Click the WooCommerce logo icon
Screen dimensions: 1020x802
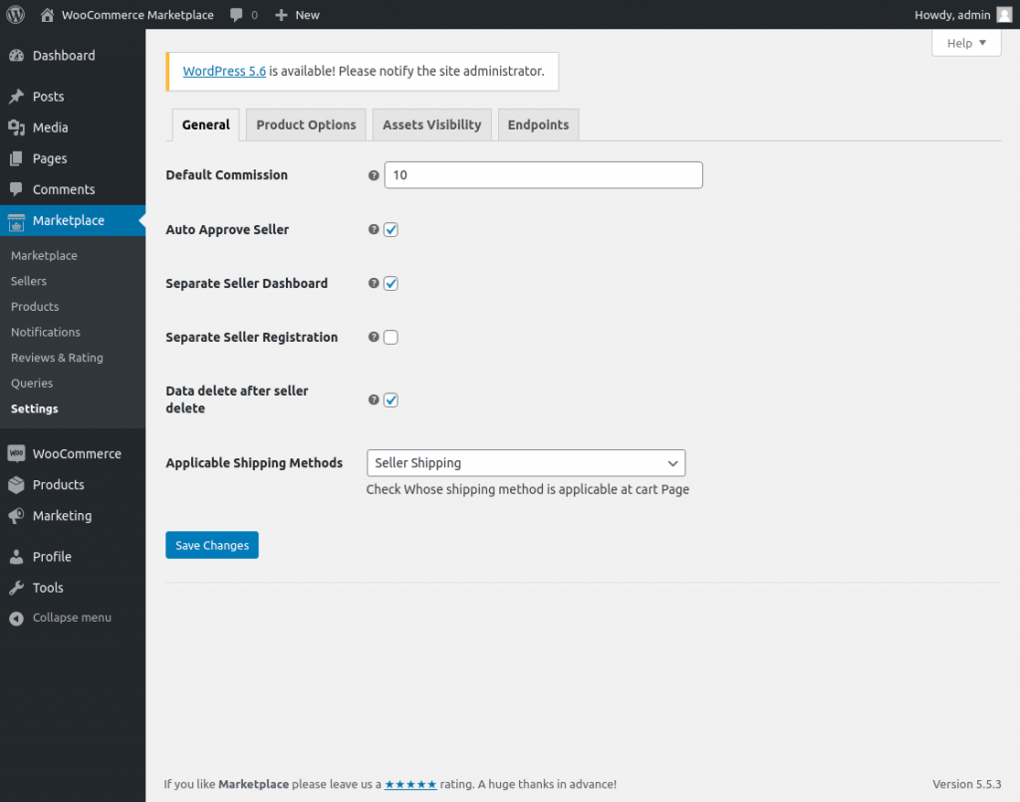pos(17,453)
